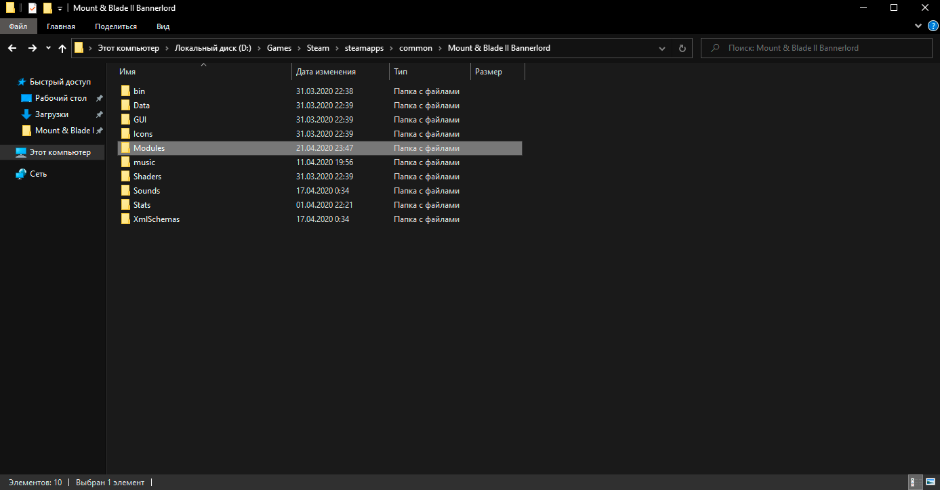Switch to the Главная ribbon tab

[x=61, y=26]
